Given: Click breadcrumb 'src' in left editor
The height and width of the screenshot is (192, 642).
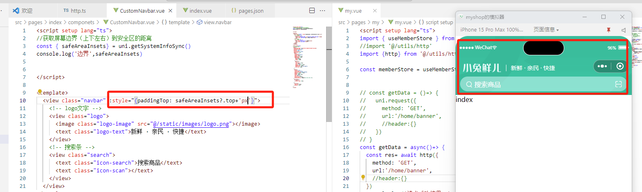Looking at the screenshot, I should tap(19, 22).
